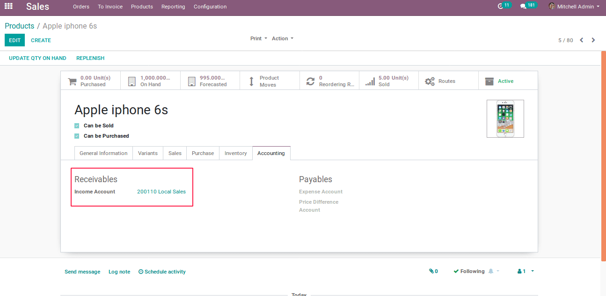This screenshot has height=296, width=606.
Task: Click the REPLENISH button
Action: tap(90, 58)
